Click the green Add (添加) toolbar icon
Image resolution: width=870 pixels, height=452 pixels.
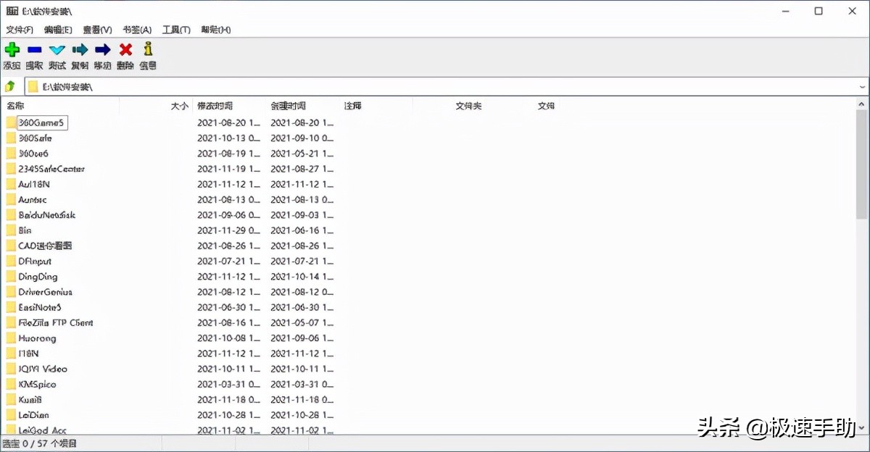coord(12,49)
